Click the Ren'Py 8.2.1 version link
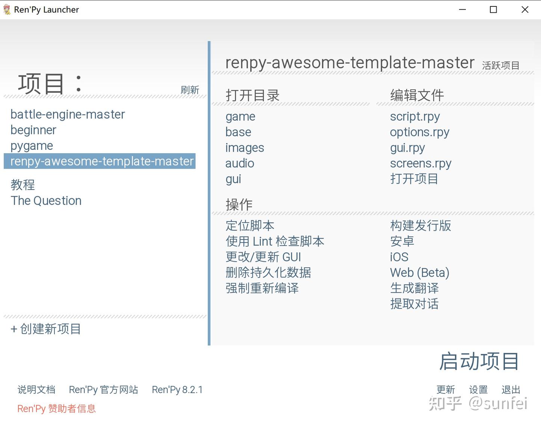Image resolution: width=541 pixels, height=425 pixels. pos(177,390)
